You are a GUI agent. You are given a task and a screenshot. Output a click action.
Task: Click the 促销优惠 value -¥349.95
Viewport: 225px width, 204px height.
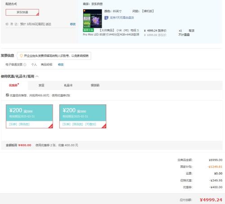[216, 181]
